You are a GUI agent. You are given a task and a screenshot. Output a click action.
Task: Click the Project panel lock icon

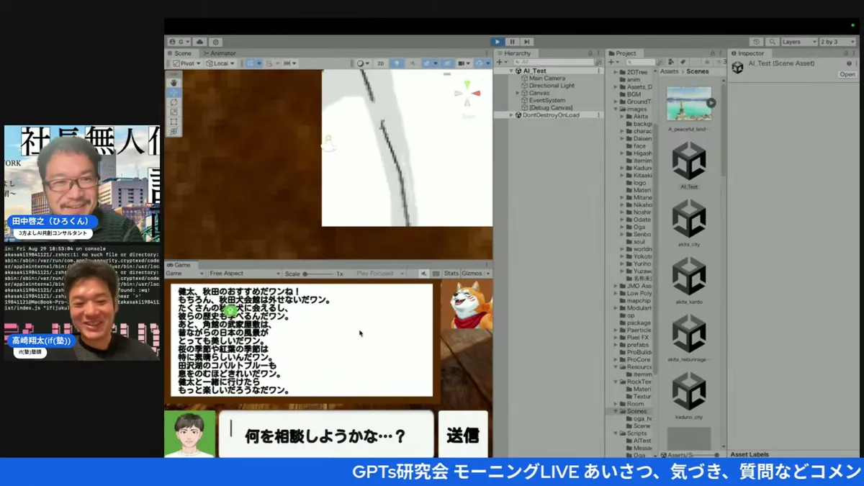713,53
